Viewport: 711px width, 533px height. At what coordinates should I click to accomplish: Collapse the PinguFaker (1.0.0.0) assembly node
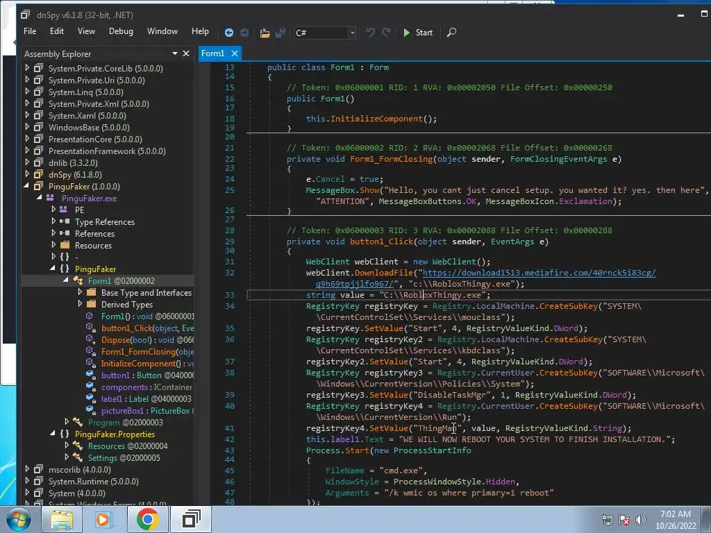(27, 186)
